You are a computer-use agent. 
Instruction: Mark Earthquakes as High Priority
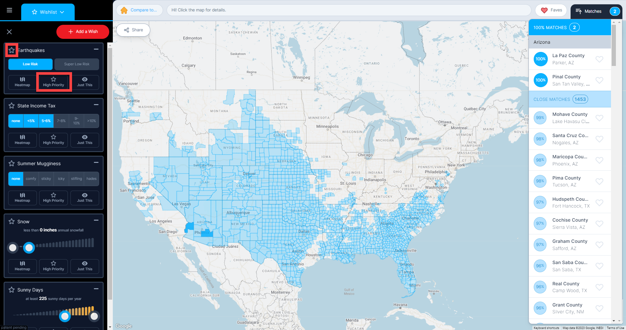(x=53, y=82)
